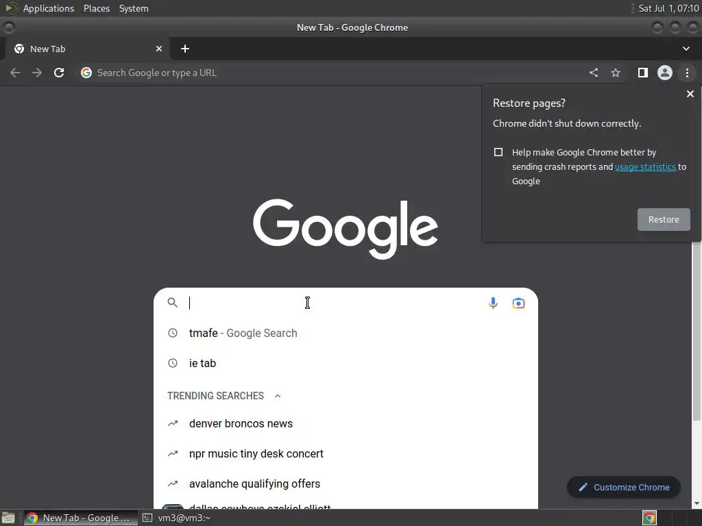Enable sending crash reports checkbox
This screenshot has width=702, height=526.
498,152
